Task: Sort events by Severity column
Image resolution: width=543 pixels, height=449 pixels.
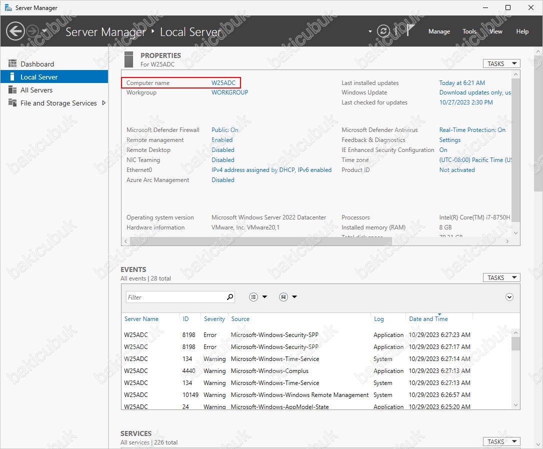Action: 214,319
